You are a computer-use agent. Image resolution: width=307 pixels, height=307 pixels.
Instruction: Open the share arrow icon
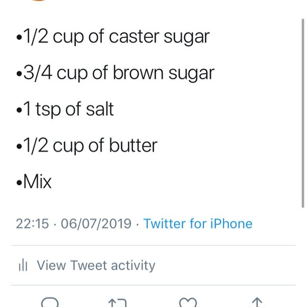click(x=257, y=303)
